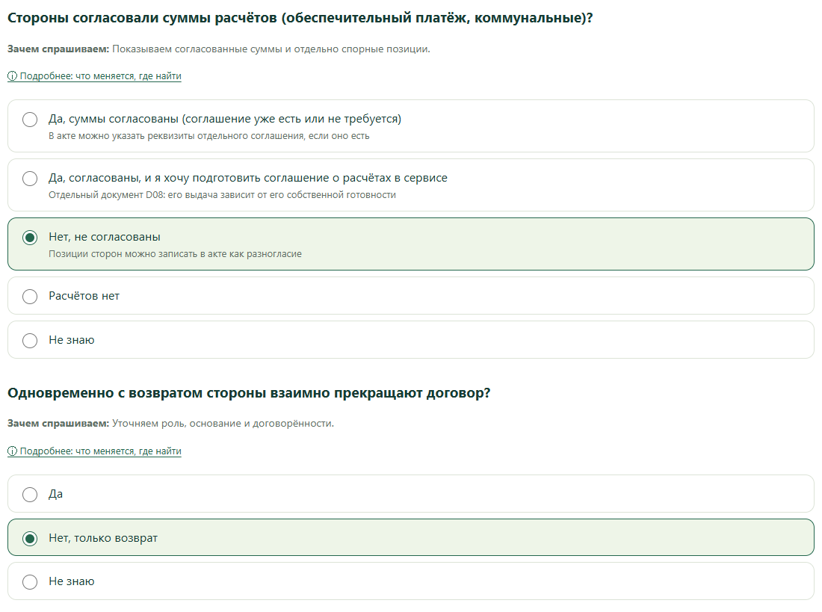Select the "Нет, только возврат" radio button

pyautogui.click(x=30, y=539)
